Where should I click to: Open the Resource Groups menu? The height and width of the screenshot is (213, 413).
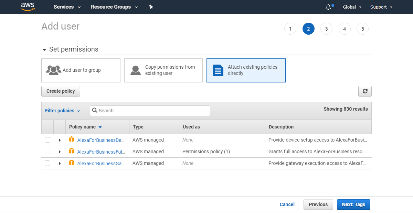(114, 7)
